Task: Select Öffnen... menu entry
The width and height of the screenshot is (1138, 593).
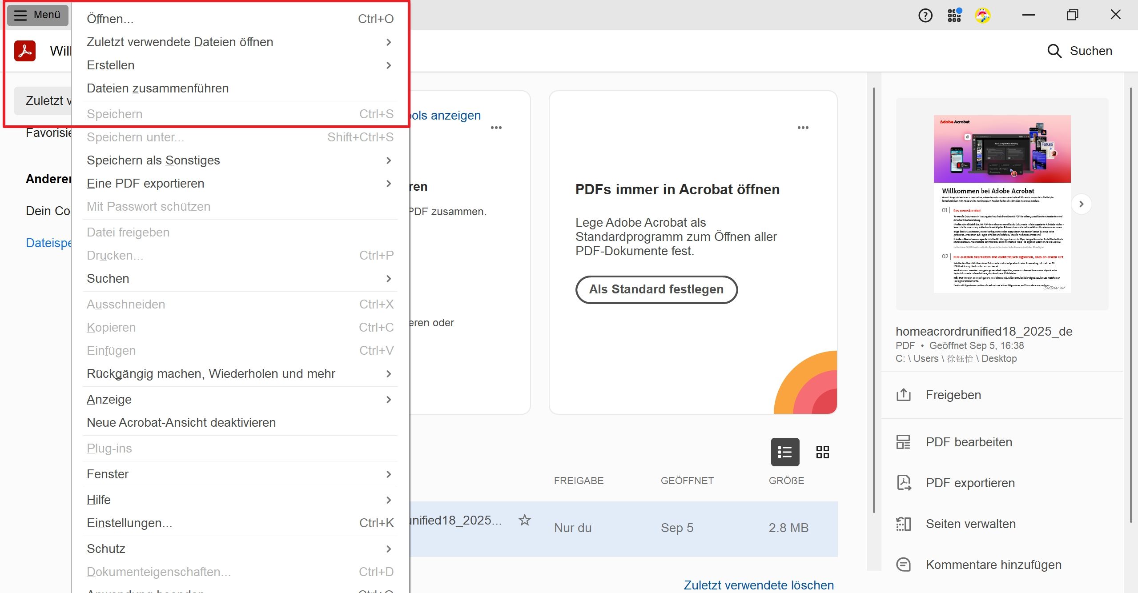Action: tap(240, 19)
